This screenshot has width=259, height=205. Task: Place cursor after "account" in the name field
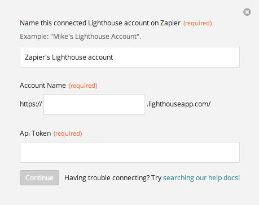pyautogui.click(x=113, y=57)
